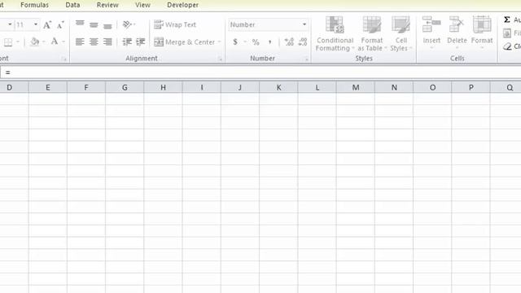The width and height of the screenshot is (521, 293).
Task: Apply Accounting dollar format
Action: [x=235, y=42]
